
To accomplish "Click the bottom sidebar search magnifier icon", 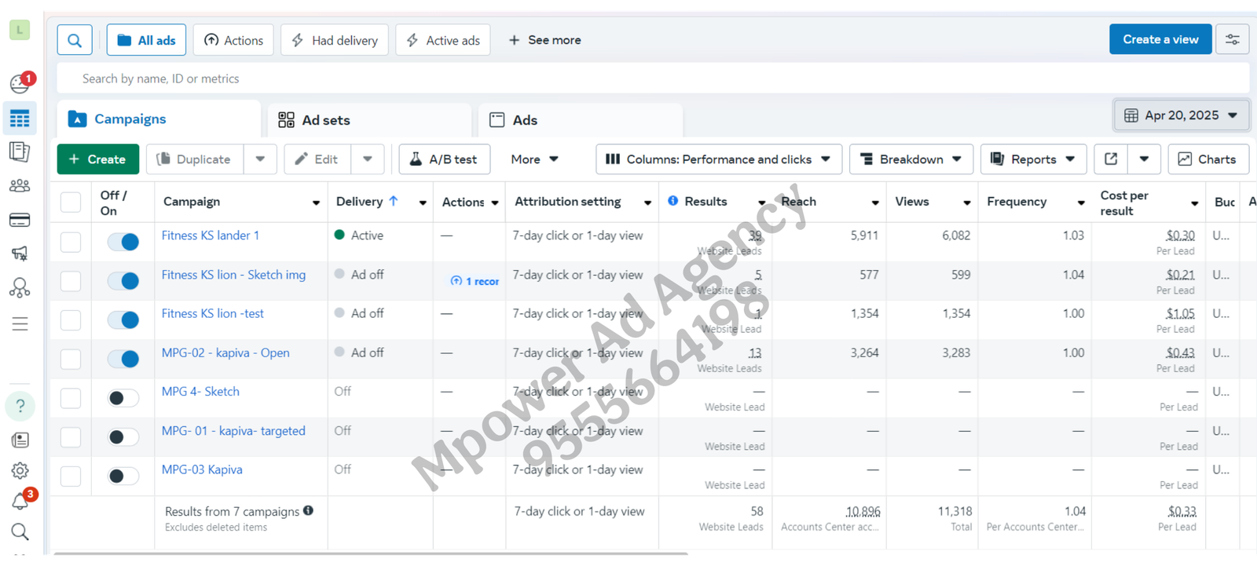I will [x=20, y=532].
